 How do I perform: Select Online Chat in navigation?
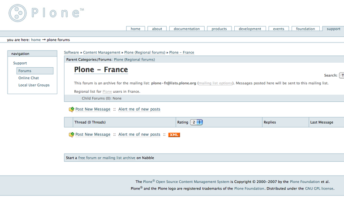pyautogui.click(x=29, y=78)
